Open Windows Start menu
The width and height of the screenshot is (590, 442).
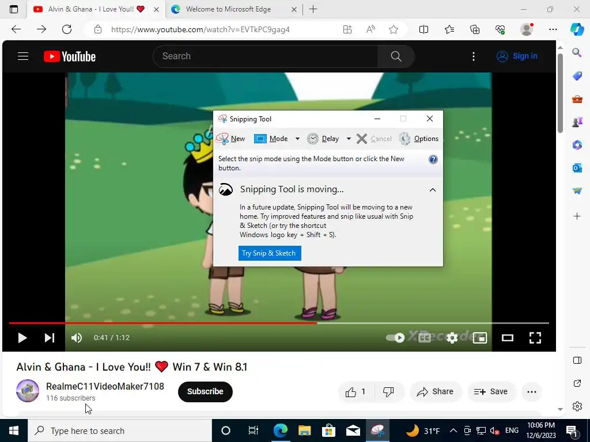(x=14, y=430)
